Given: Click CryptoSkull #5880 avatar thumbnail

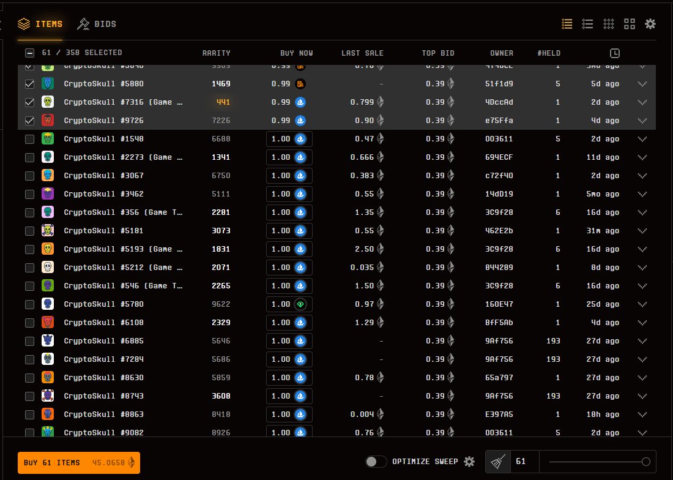Looking at the screenshot, I should (48, 84).
